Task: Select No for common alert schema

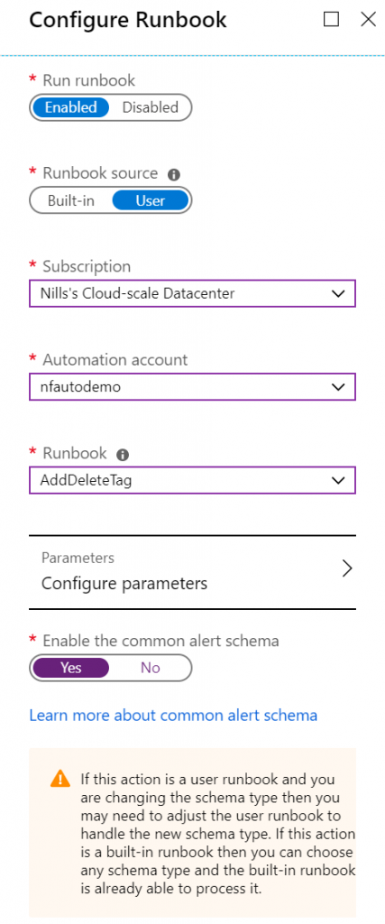Action: (150, 668)
